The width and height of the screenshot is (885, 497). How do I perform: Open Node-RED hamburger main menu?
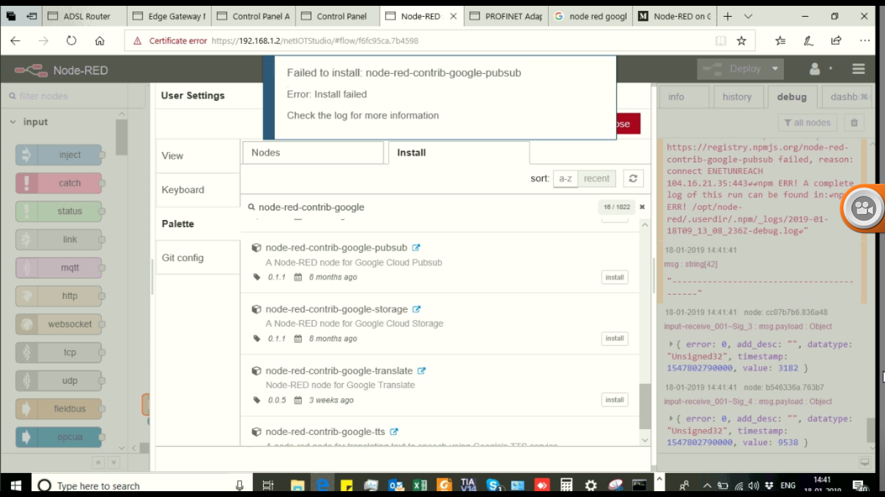(858, 69)
